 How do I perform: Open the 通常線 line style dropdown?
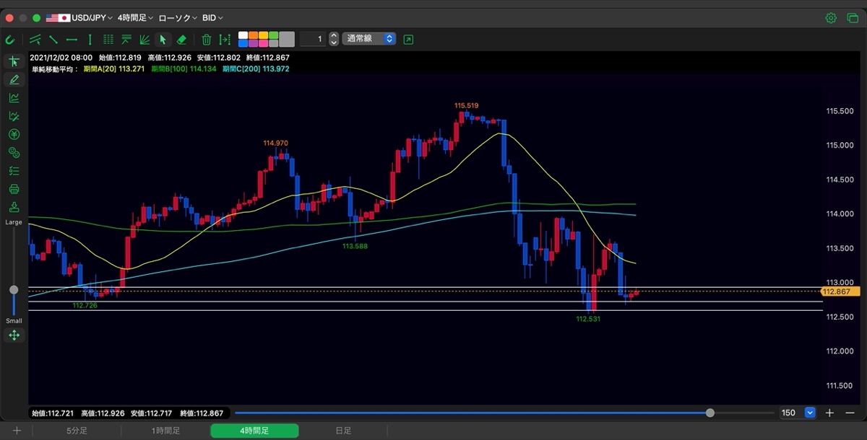coord(370,39)
